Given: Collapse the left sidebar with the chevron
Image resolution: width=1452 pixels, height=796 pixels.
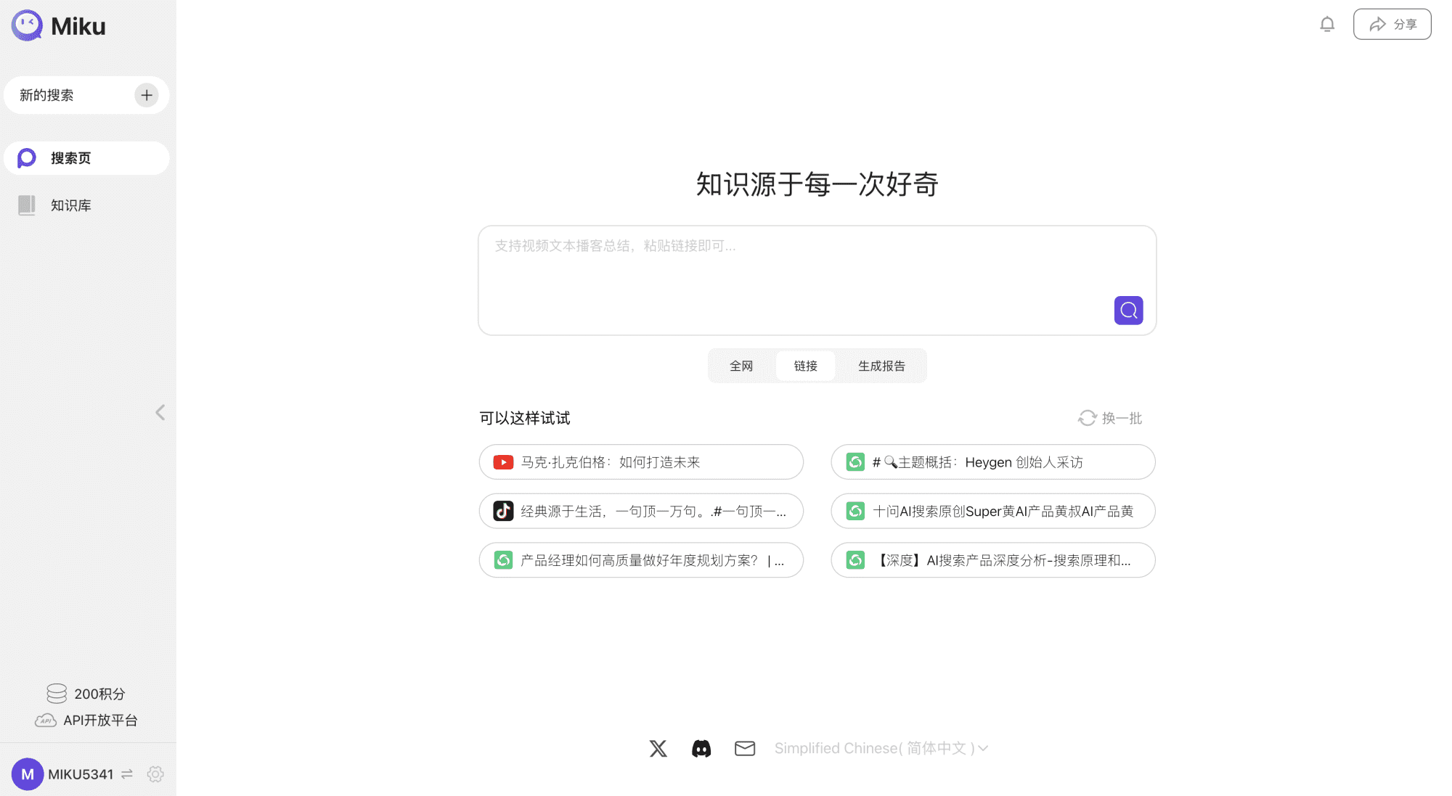Looking at the screenshot, I should (x=160, y=412).
